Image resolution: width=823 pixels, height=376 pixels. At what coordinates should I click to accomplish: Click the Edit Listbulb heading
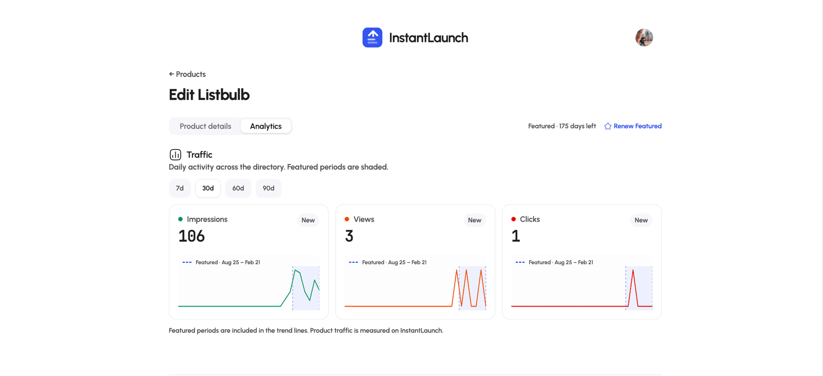[209, 95]
